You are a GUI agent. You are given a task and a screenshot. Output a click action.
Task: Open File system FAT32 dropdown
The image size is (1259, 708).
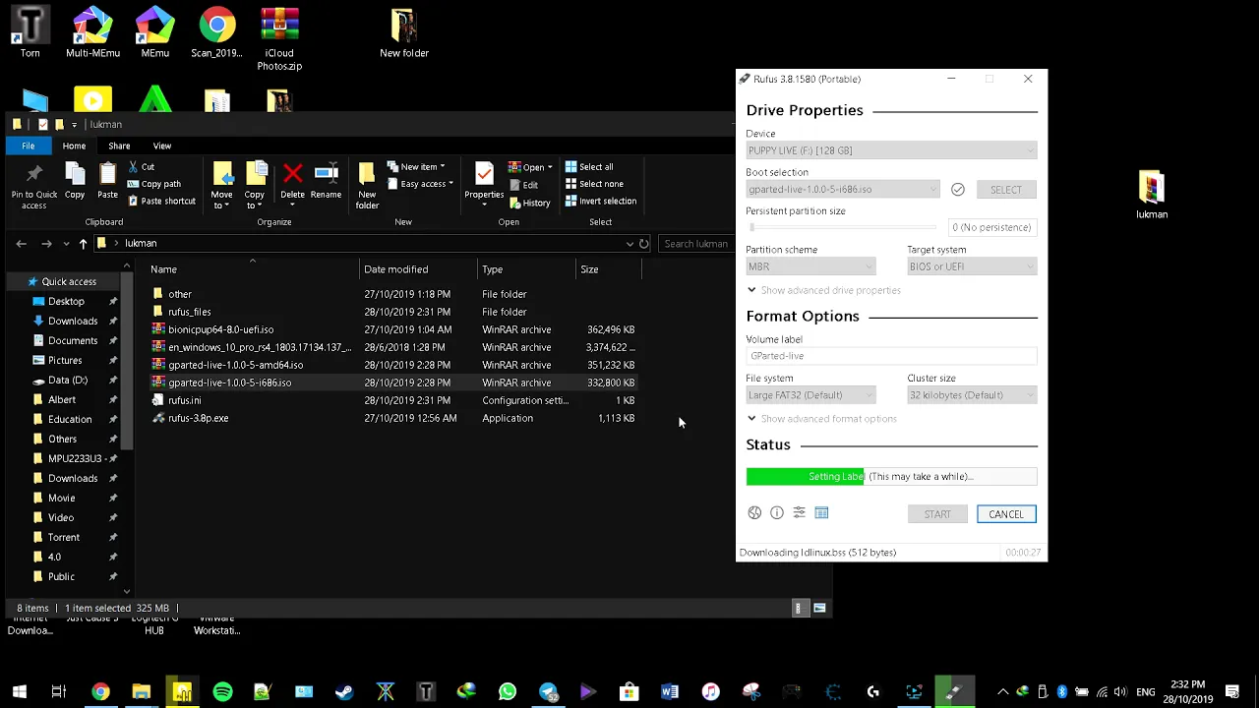[x=810, y=395]
